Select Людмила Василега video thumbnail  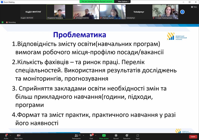pos(60,12)
